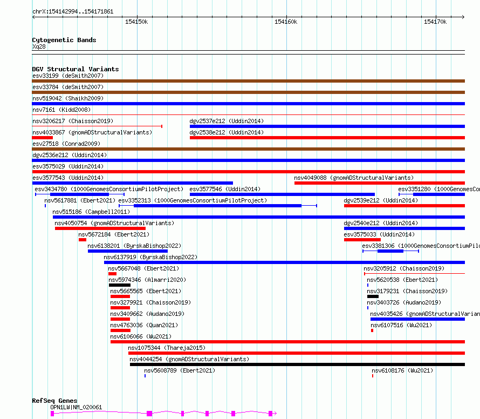Select the esv3577546 (Uddin2014) label
The height and width of the screenshot is (419, 480).
[x=225, y=189]
